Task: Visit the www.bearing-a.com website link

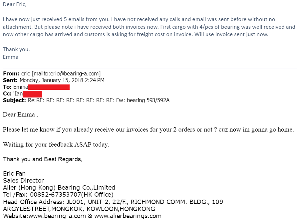Action: (x=57, y=216)
